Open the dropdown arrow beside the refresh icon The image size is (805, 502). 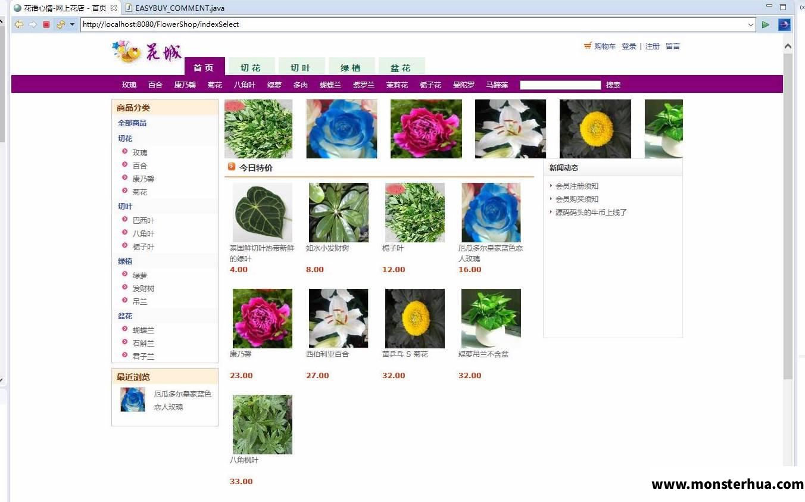coord(73,24)
